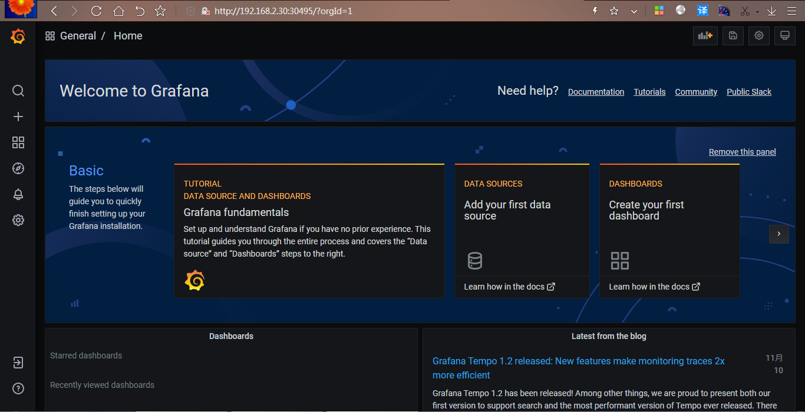Image resolution: width=805 pixels, height=412 pixels.
Task: Click the Sign in sidebar icon
Action: 18,363
